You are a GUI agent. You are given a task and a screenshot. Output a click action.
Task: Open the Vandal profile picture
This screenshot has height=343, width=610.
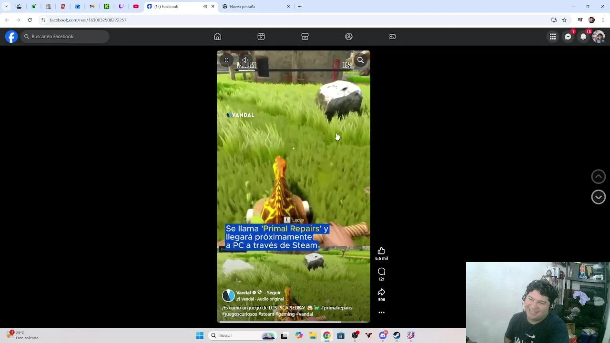[x=228, y=295]
